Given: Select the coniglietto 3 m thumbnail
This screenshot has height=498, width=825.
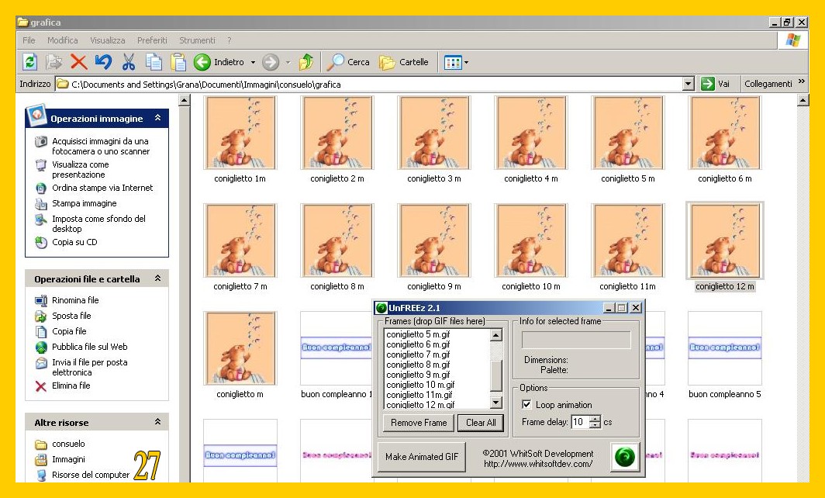Looking at the screenshot, I should pos(433,133).
